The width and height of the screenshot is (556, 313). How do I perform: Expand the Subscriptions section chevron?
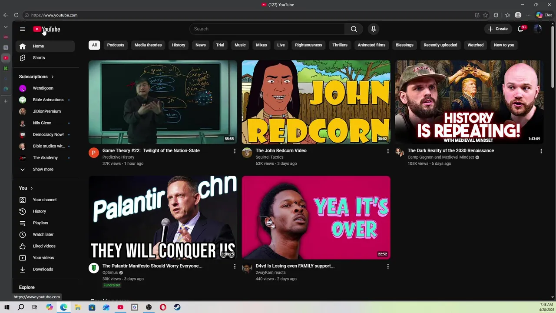point(53,77)
